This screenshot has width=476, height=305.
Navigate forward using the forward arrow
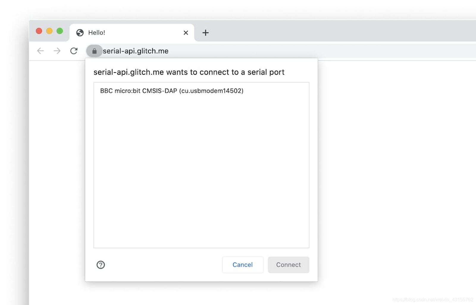(57, 51)
